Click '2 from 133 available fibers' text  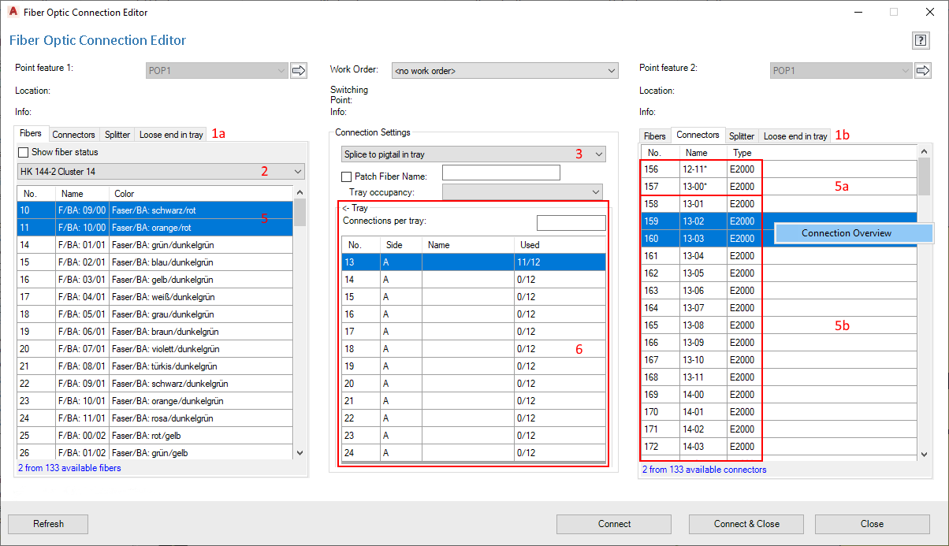click(x=69, y=468)
